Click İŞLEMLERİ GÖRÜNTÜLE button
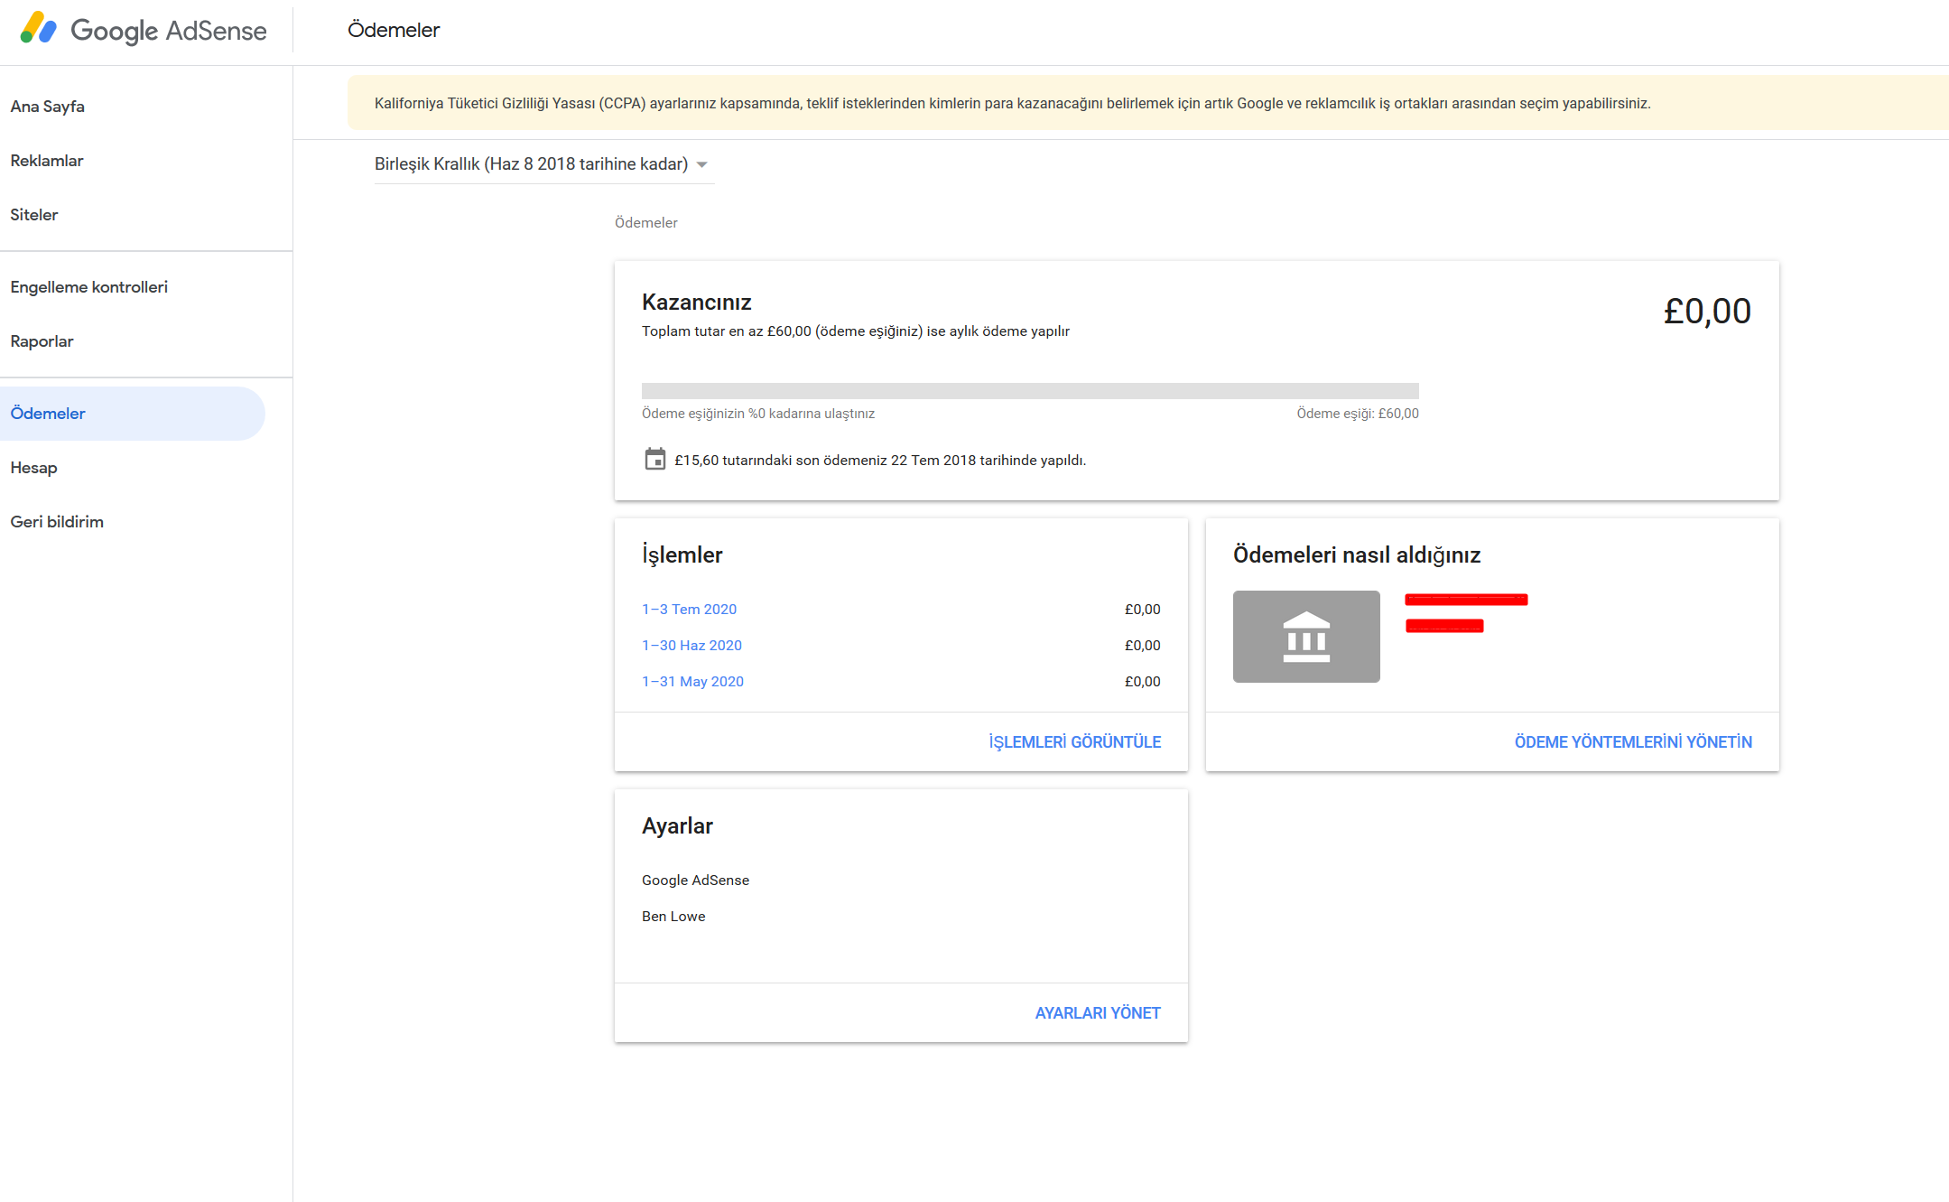This screenshot has height=1202, width=1949. tap(1074, 742)
